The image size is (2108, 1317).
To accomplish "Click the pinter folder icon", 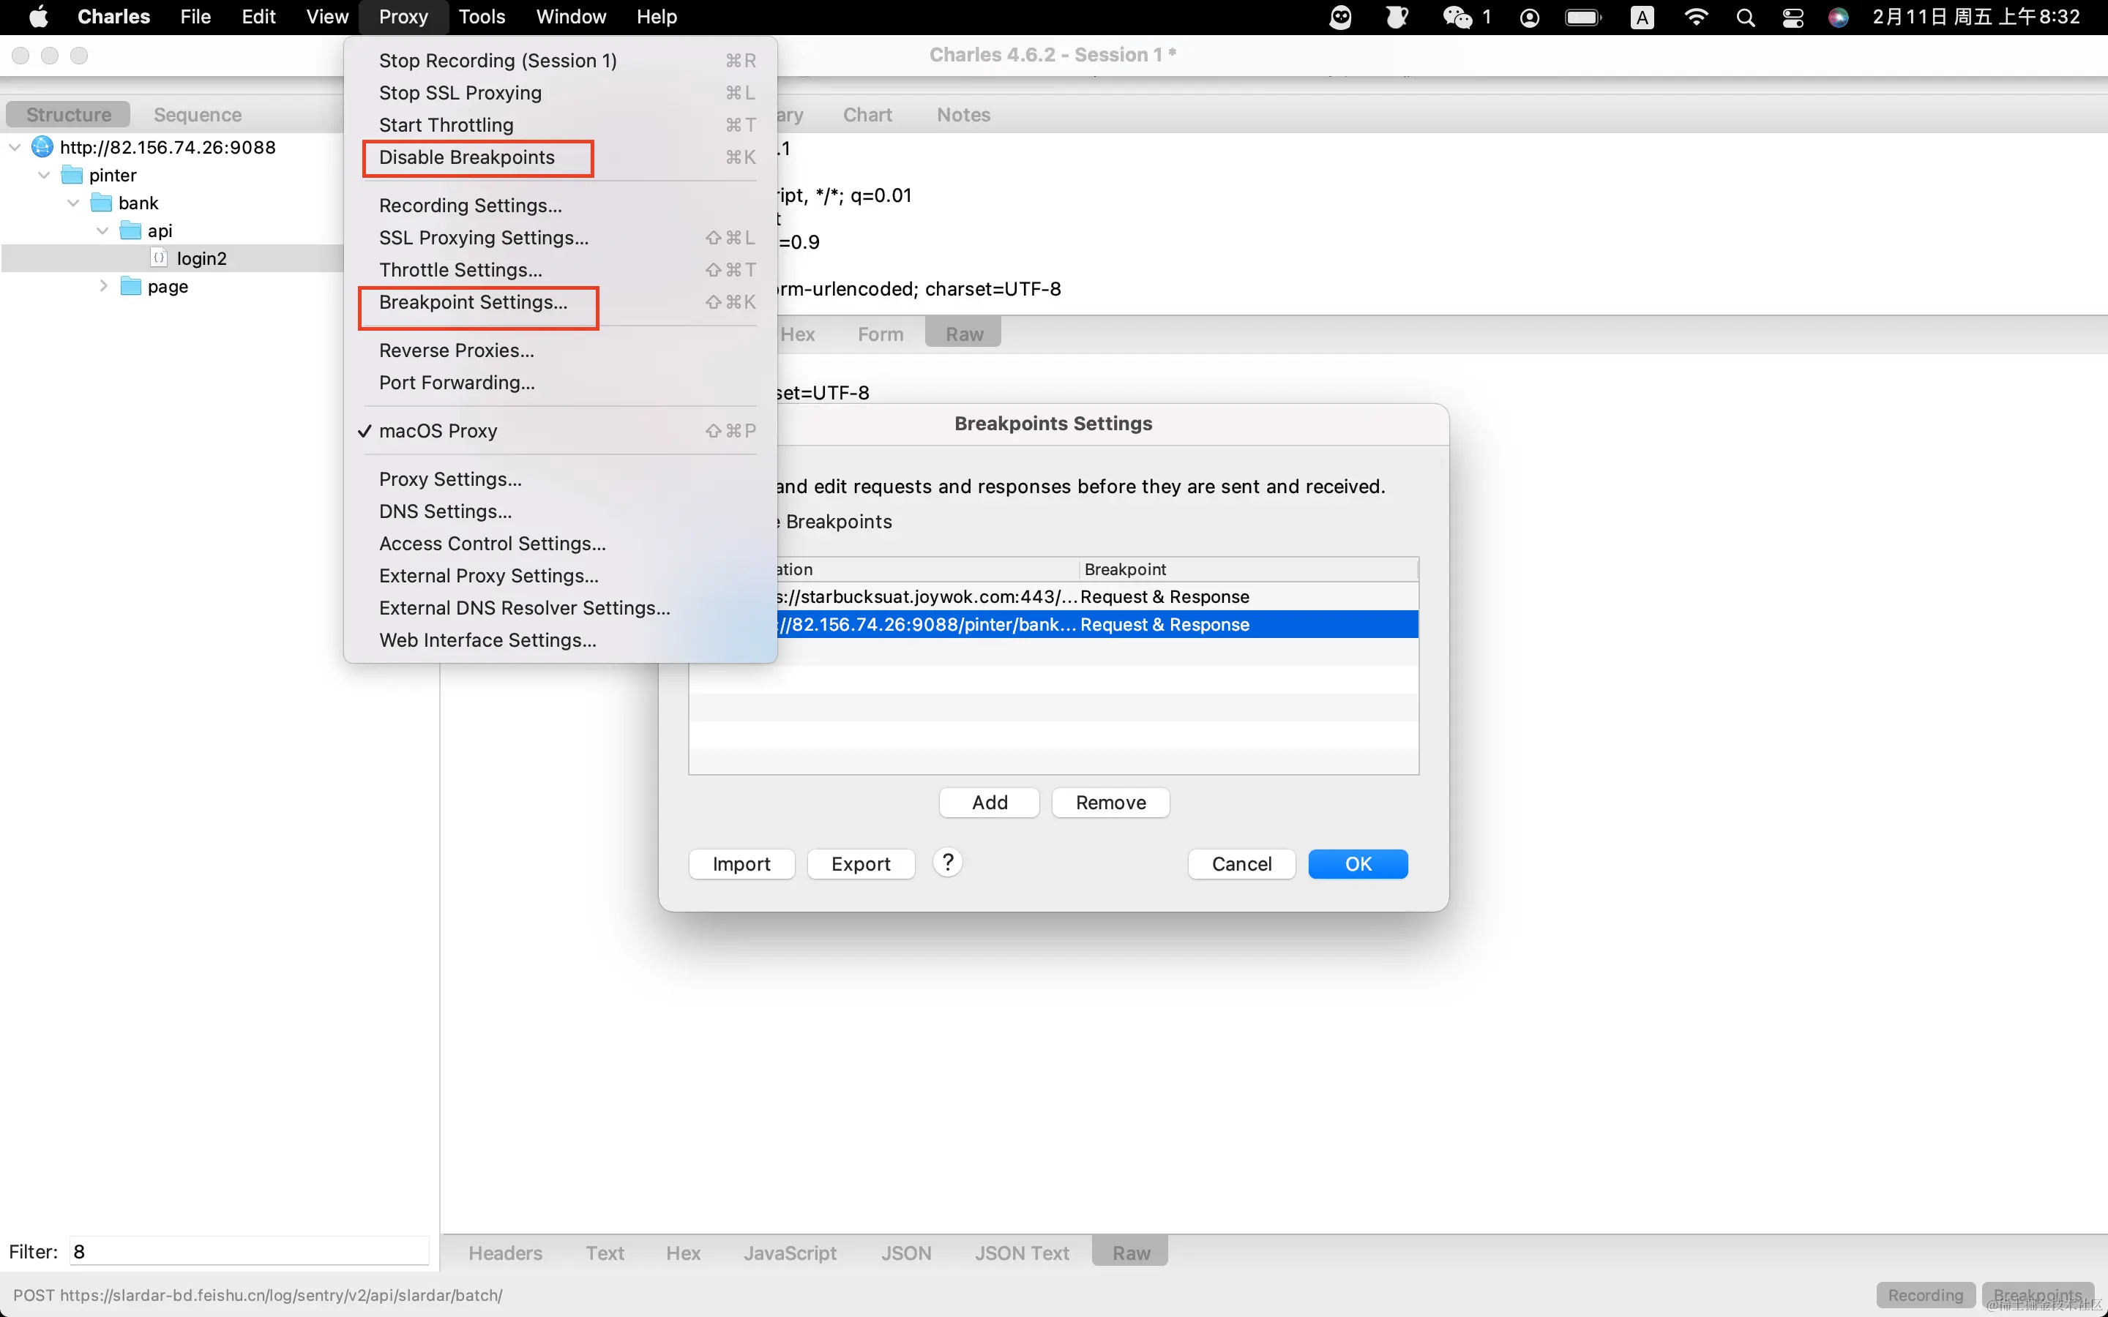I will click(x=72, y=175).
